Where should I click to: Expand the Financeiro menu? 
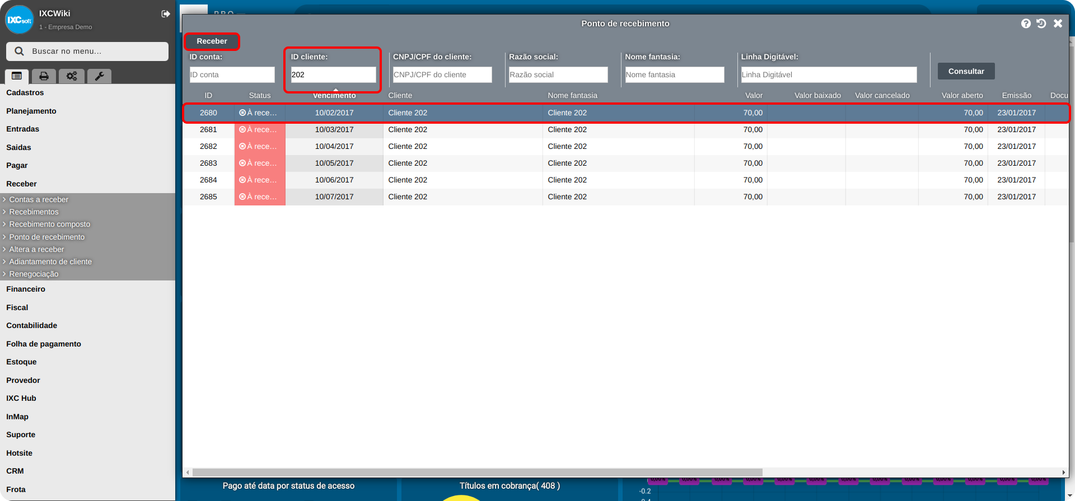coord(26,289)
